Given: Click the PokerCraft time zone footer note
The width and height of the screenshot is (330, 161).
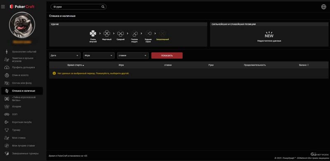Looking at the screenshot, I should [68, 156].
